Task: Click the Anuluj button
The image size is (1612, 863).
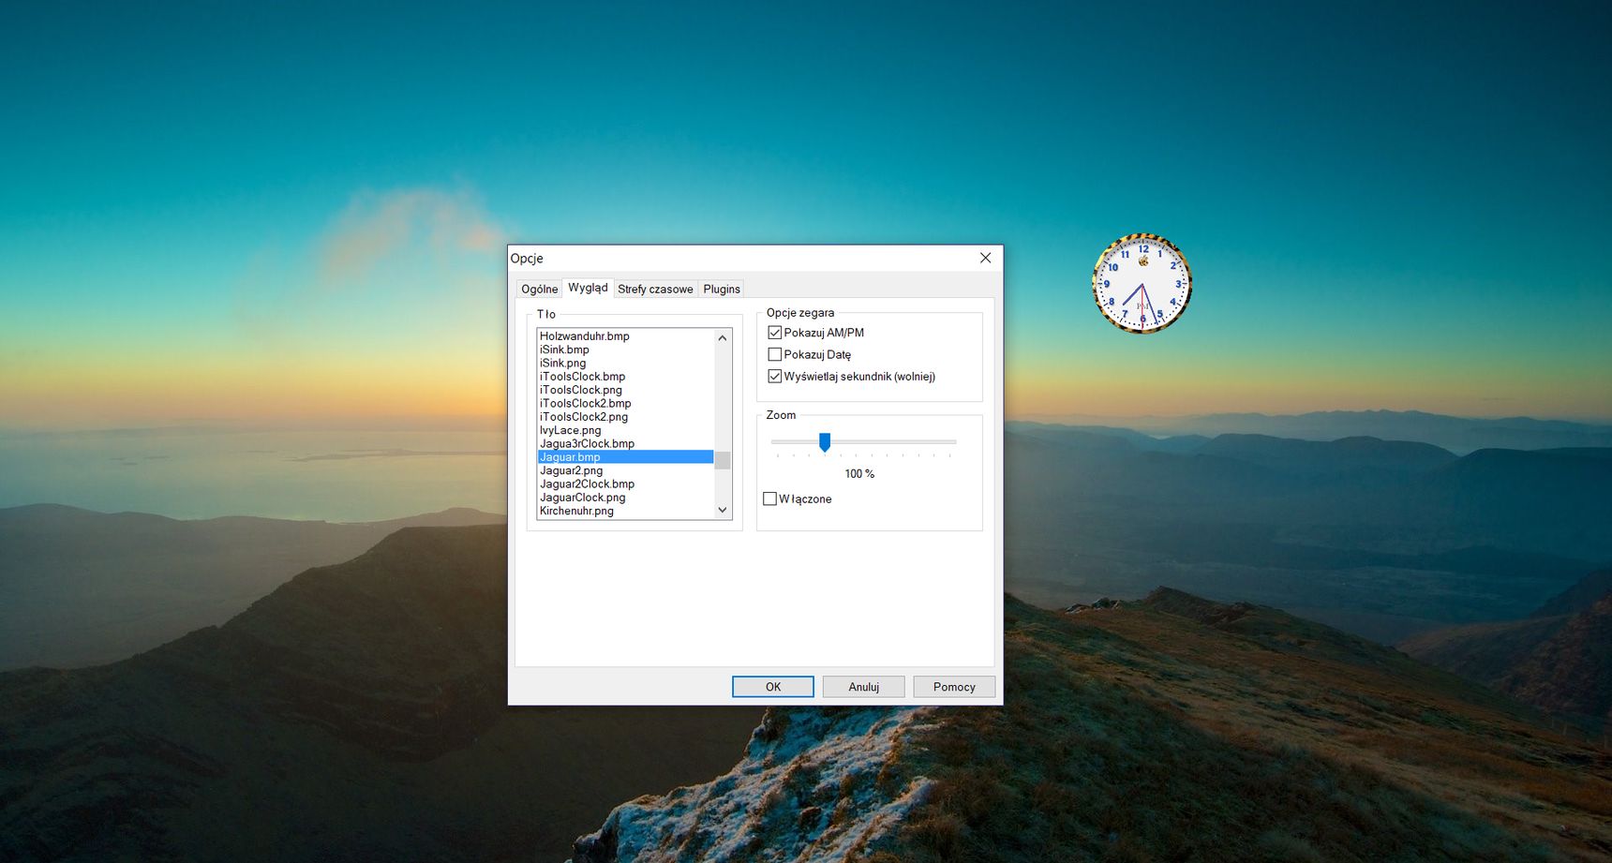Action: click(x=864, y=687)
